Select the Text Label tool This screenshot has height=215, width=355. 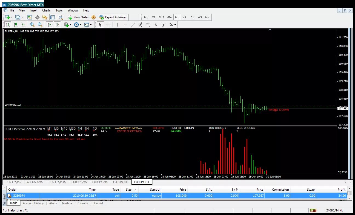[164, 25]
